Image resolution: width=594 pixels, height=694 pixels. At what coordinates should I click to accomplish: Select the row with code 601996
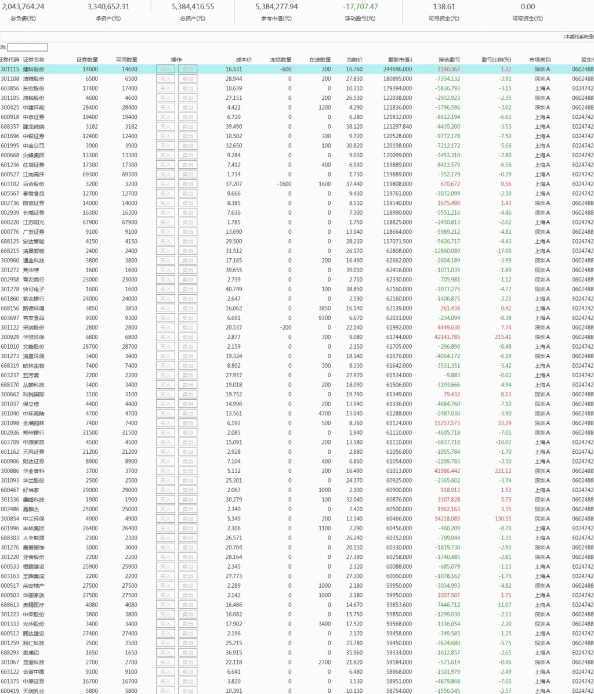297,528
